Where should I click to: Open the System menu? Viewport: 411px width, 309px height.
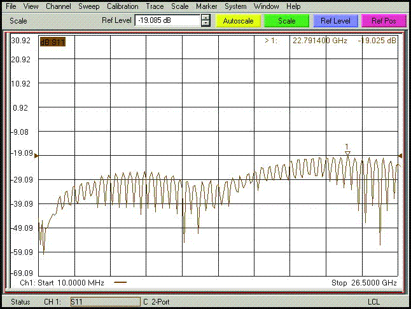pos(235,6)
